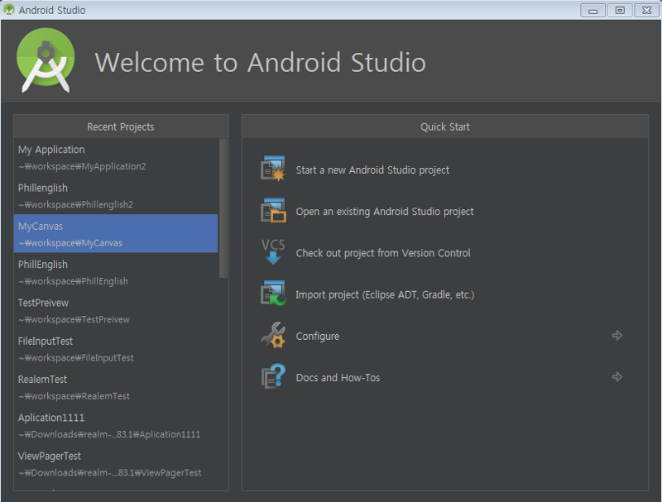The height and width of the screenshot is (502, 662).
Task: Click the ~₩workspace₩MyApplication2 path
Action: tap(82, 166)
